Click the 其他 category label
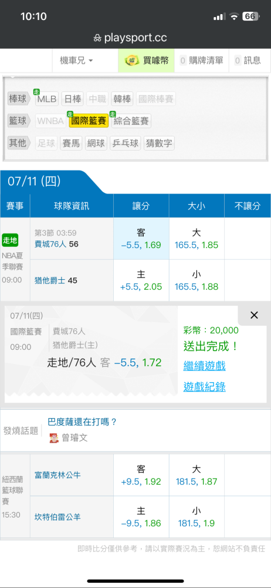 click(20, 143)
